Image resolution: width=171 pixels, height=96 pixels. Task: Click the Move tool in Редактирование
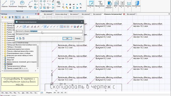click(41, 1)
